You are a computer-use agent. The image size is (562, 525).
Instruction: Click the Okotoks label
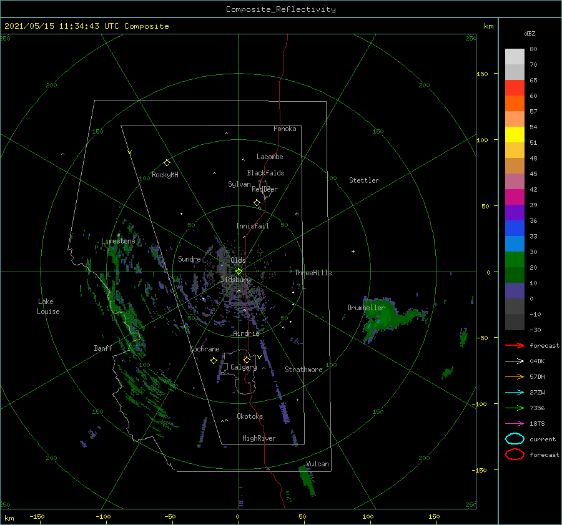tap(250, 416)
